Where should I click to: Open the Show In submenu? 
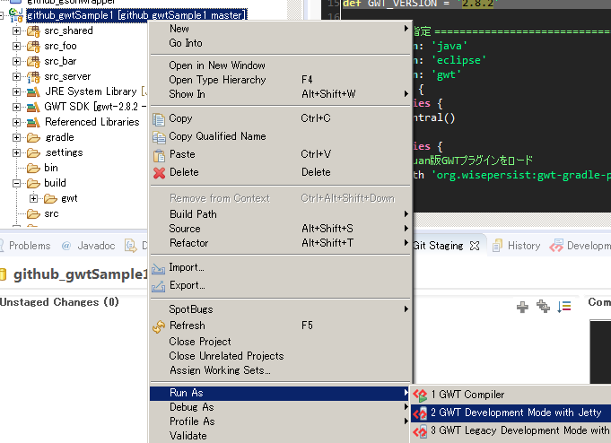tap(280, 94)
